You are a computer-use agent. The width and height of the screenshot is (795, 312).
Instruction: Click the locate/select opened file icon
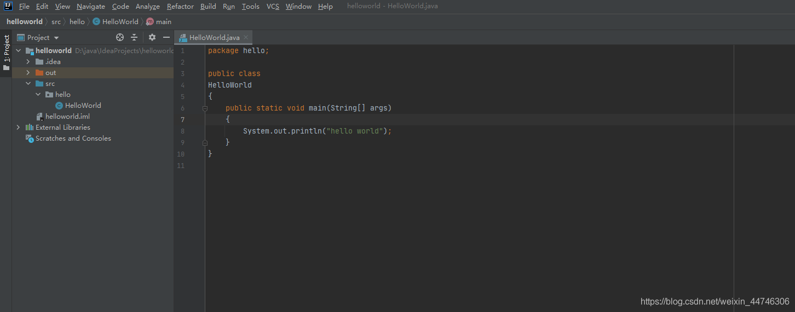[x=120, y=37]
